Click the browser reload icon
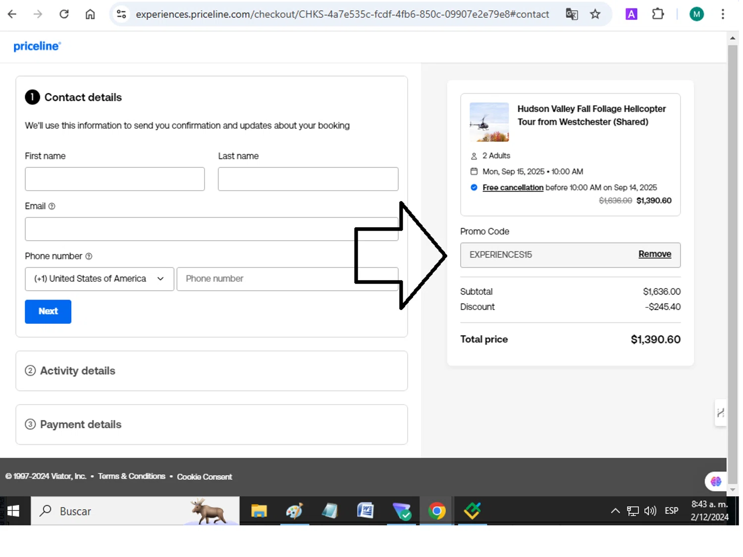Screen dimensions: 743x557 coord(64,14)
